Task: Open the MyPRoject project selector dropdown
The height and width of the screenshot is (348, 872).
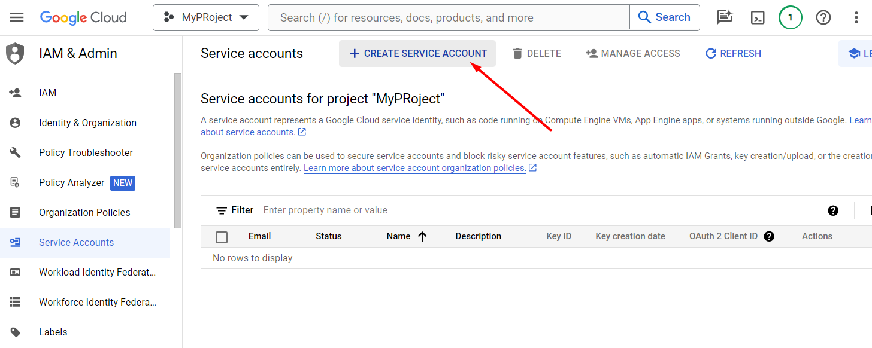Action: 206,17
